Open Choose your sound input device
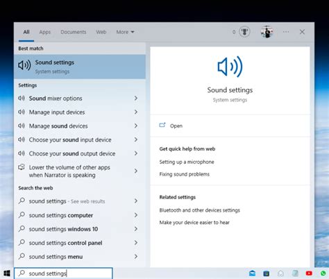Image resolution: width=329 pixels, height=279 pixels. click(80, 139)
